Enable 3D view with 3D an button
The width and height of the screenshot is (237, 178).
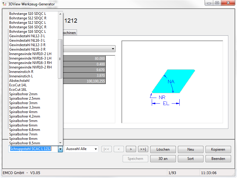click(x=163, y=159)
